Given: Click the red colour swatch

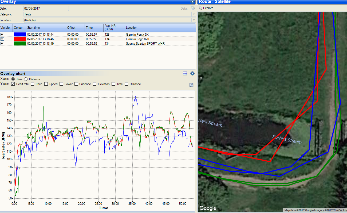Looking at the screenshot, I should (x=20, y=39).
